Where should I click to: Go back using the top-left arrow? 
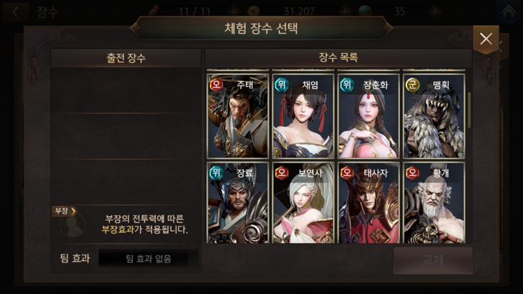pos(15,12)
